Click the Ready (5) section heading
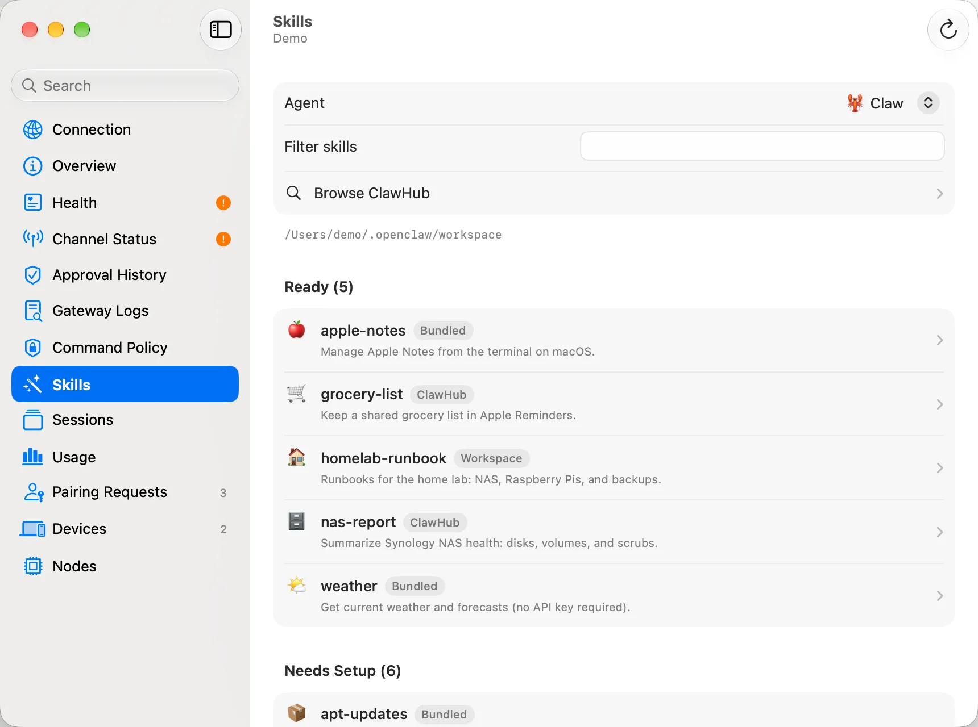Screen dimensions: 978x727 [x=319, y=287]
